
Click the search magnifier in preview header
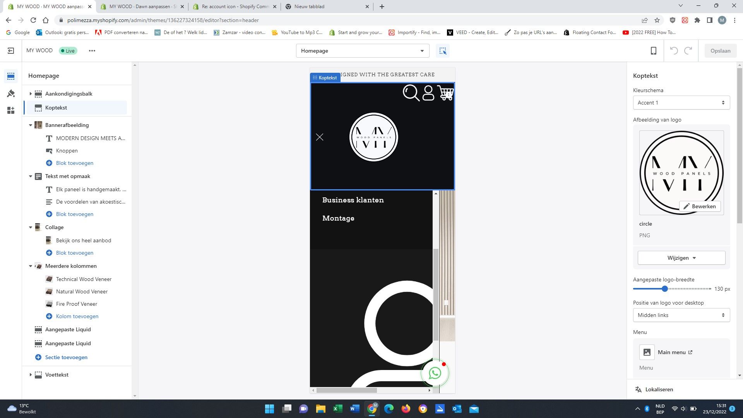(x=411, y=93)
